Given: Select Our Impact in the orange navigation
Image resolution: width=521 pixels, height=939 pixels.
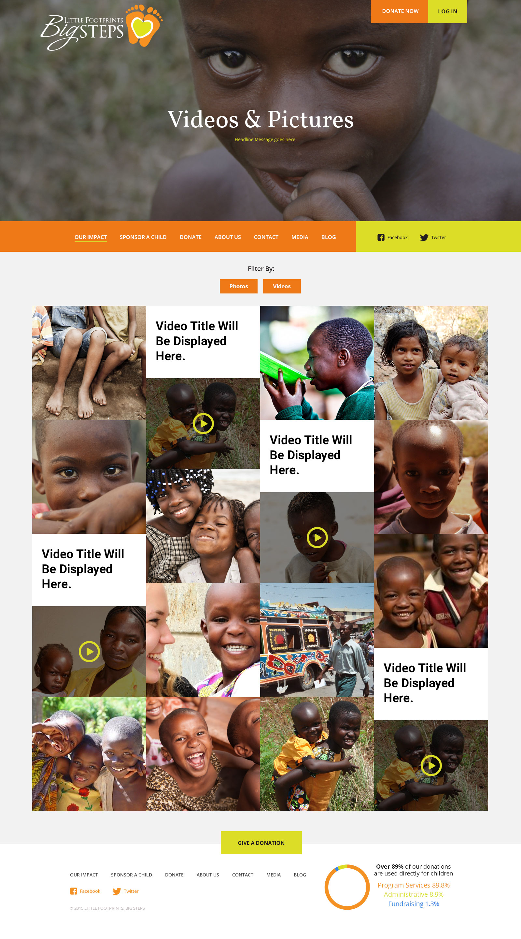Looking at the screenshot, I should pyautogui.click(x=90, y=237).
